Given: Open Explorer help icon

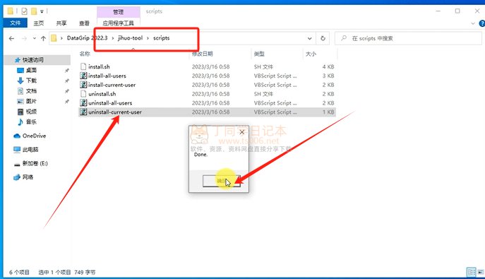Looking at the screenshot, I should (482, 23).
